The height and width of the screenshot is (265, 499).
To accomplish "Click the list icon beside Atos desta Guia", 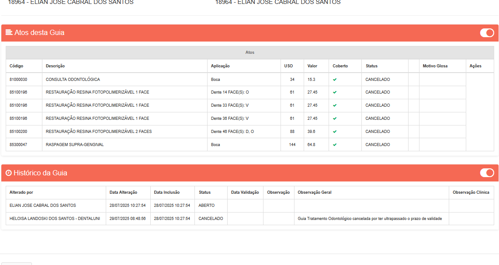I will coord(9,33).
